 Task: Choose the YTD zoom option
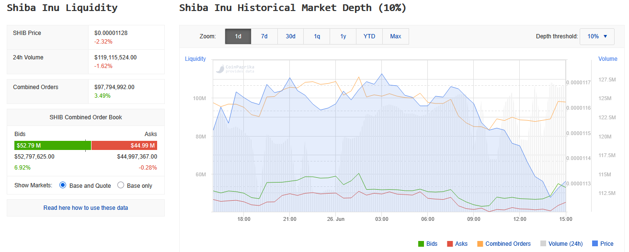coord(369,36)
